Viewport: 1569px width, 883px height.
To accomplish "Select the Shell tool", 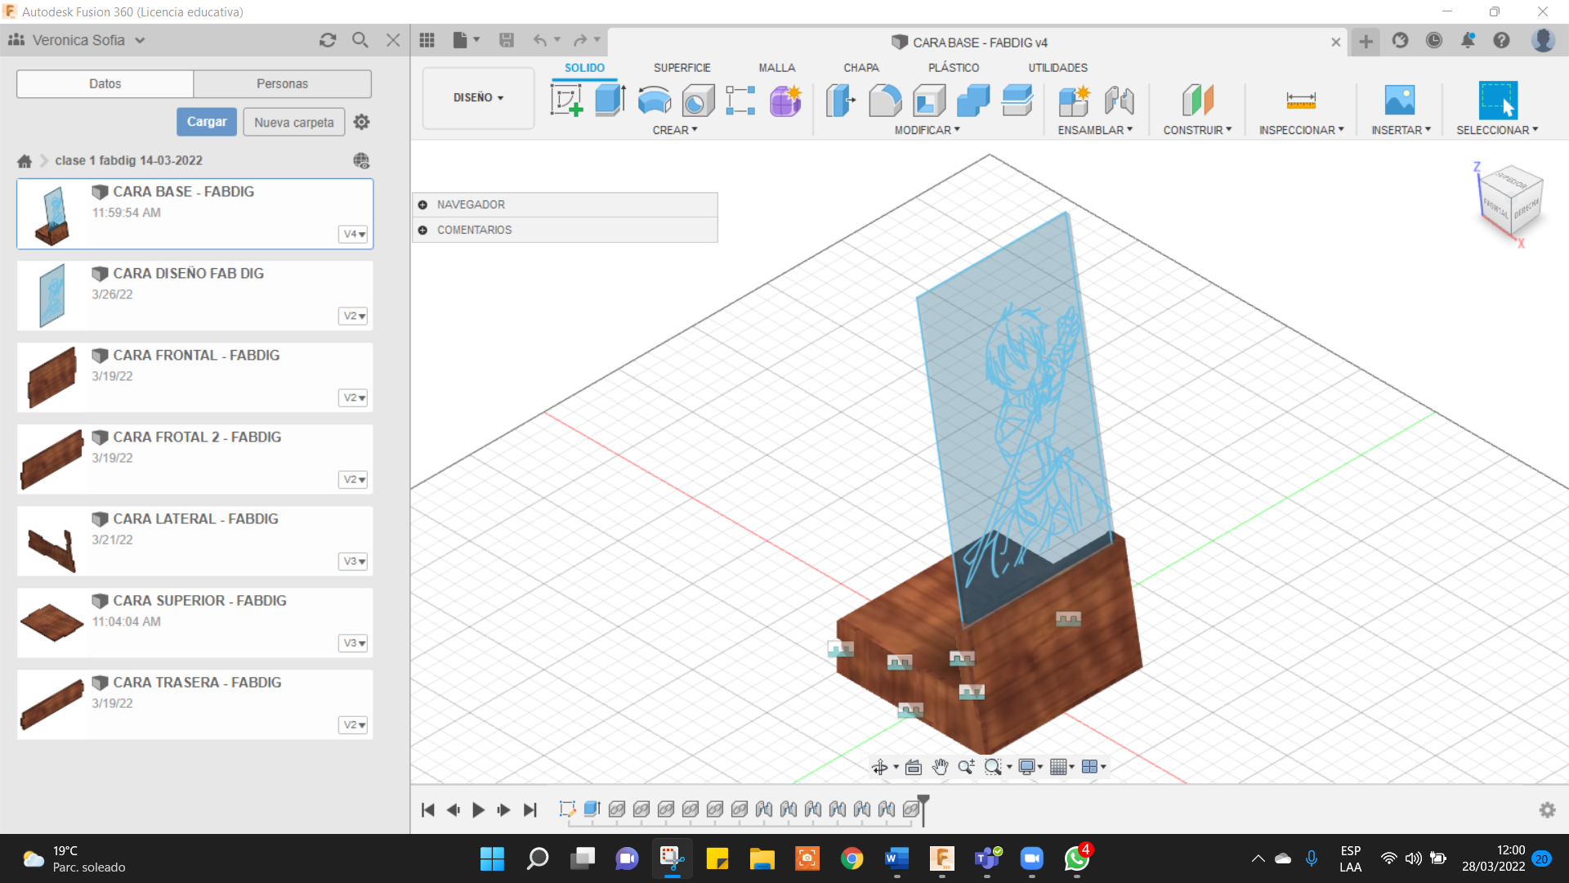I will coord(929,101).
